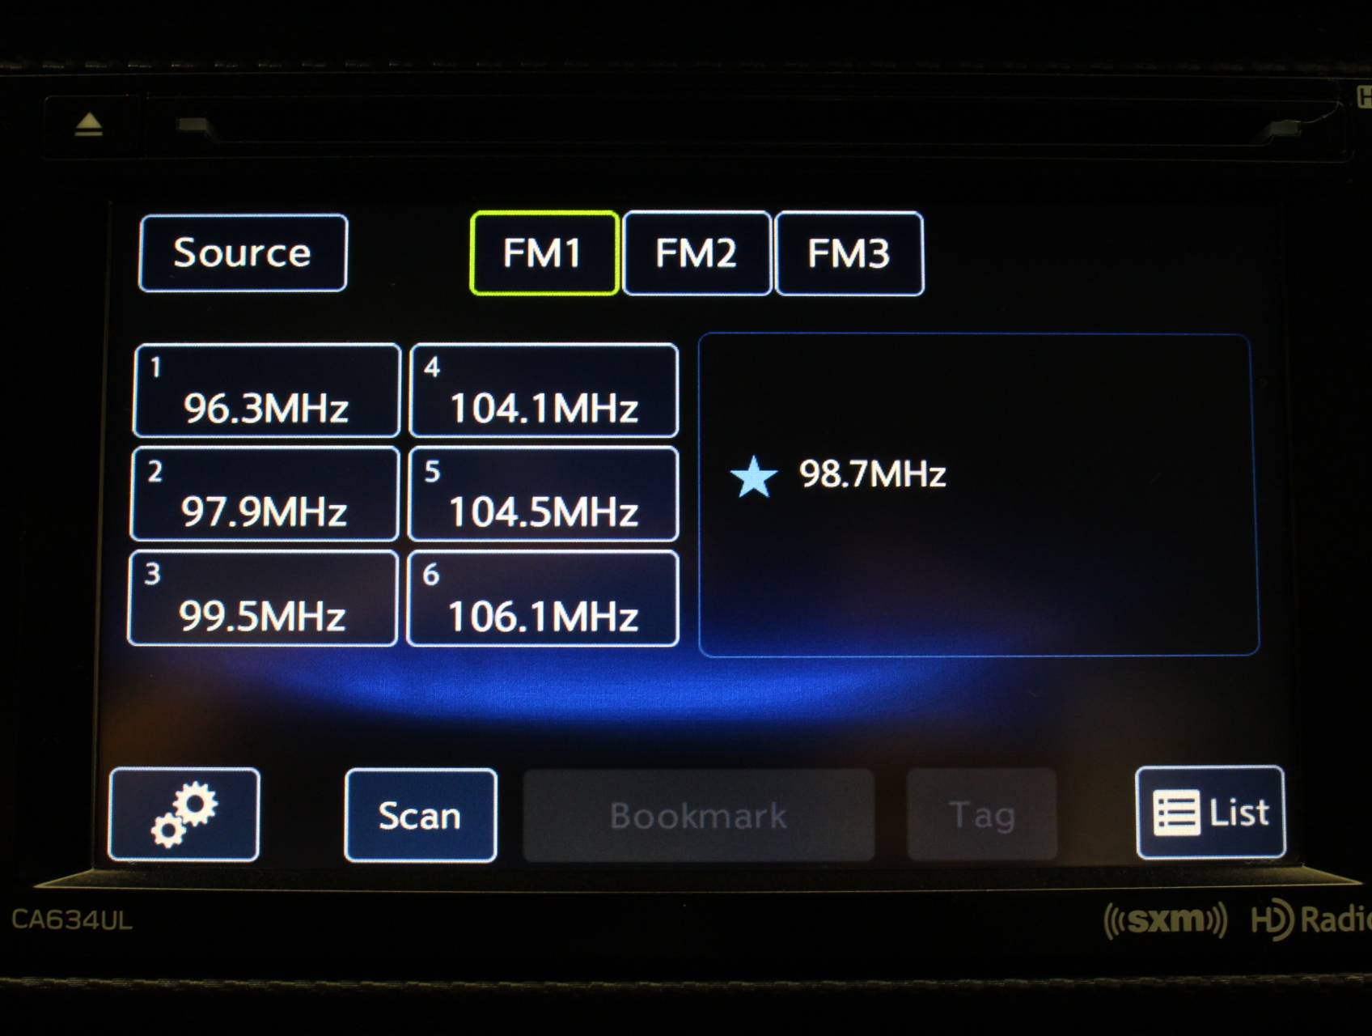Image resolution: width=1372 pixels, height=1036 pixels.
Task: Open the Source selection menu
Action: (243, 253)
